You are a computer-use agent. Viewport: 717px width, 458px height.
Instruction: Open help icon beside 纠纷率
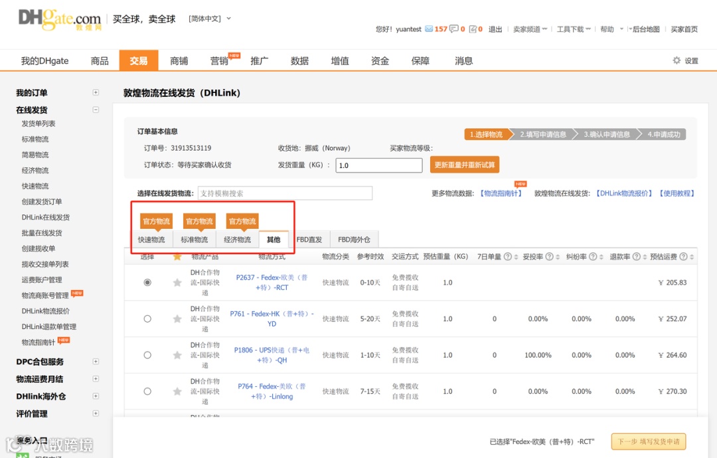pyautogui.click(x=593, y=257)
